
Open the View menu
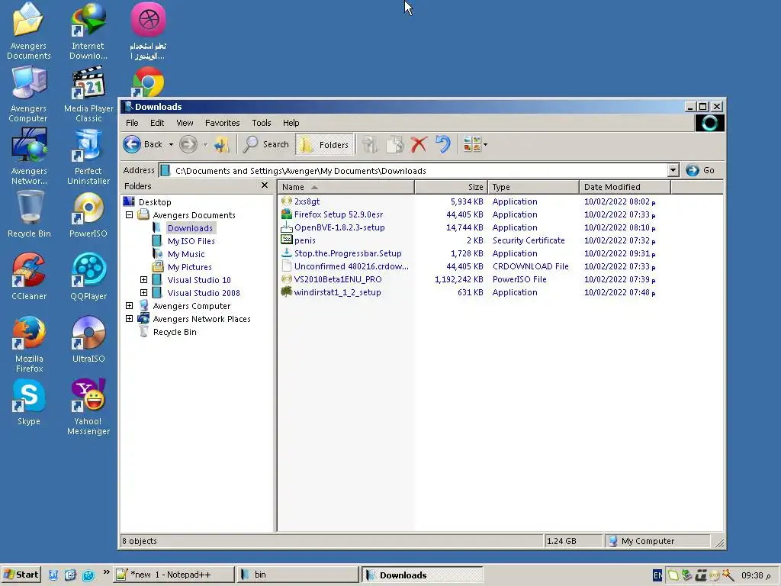click(x=185, y=123)
